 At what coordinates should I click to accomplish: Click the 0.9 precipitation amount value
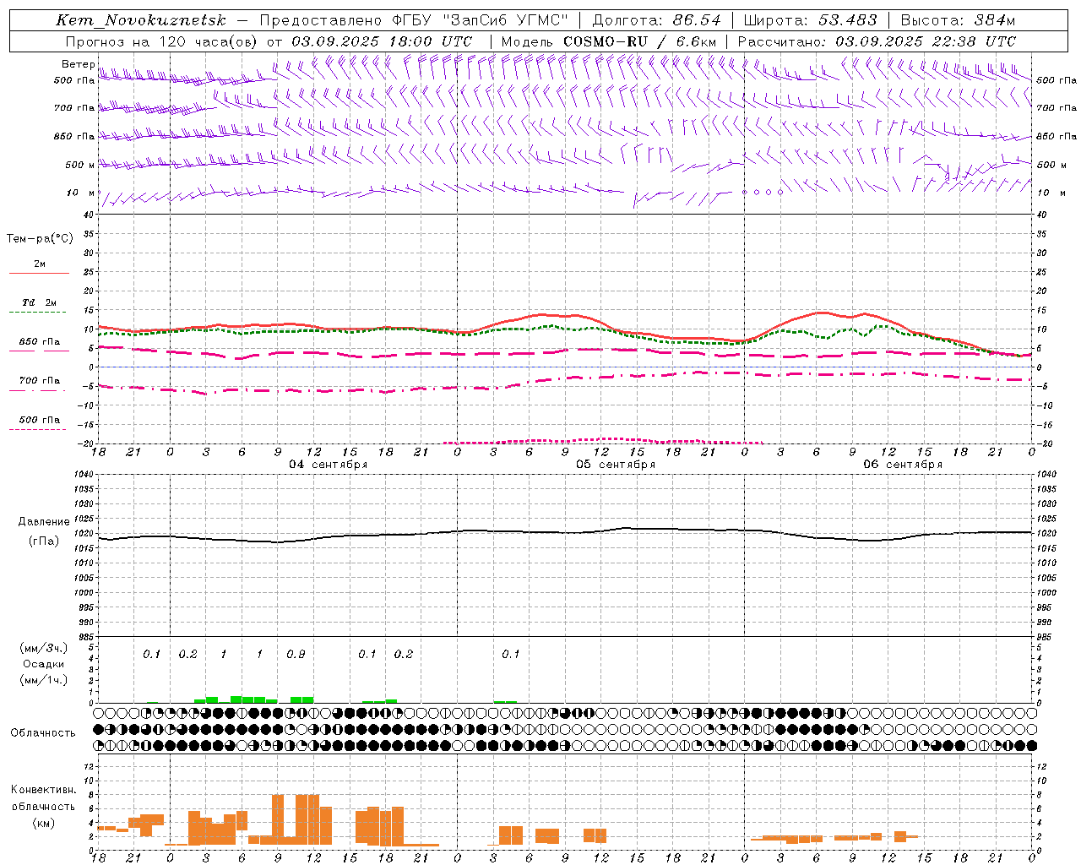click(x=296, y=655)
